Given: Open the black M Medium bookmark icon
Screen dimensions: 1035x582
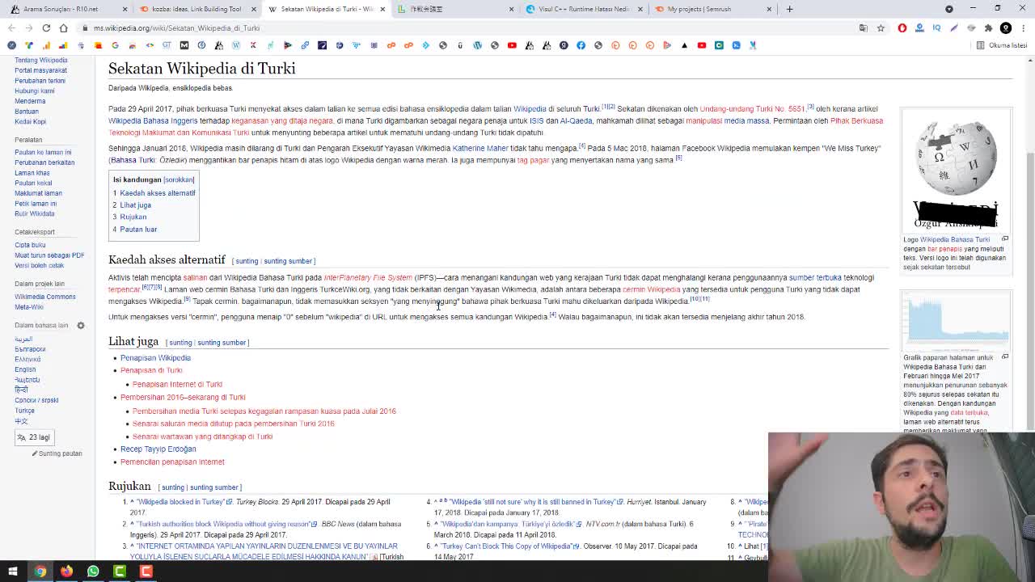Looking at the screenshot, I should coord(184,45).
